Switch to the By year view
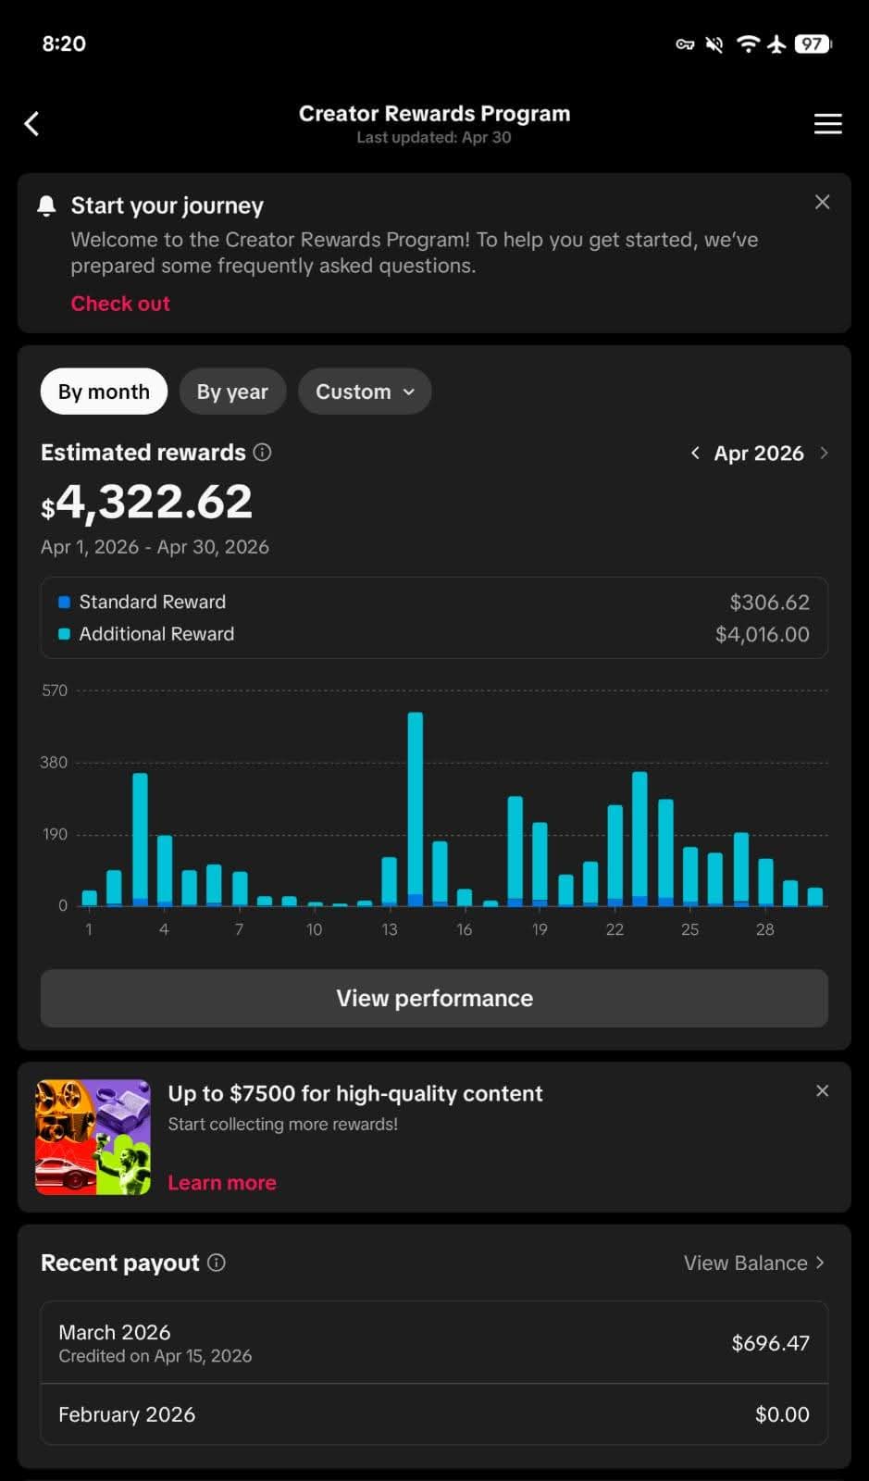The image size is (869, 1481). pos(232,392)
